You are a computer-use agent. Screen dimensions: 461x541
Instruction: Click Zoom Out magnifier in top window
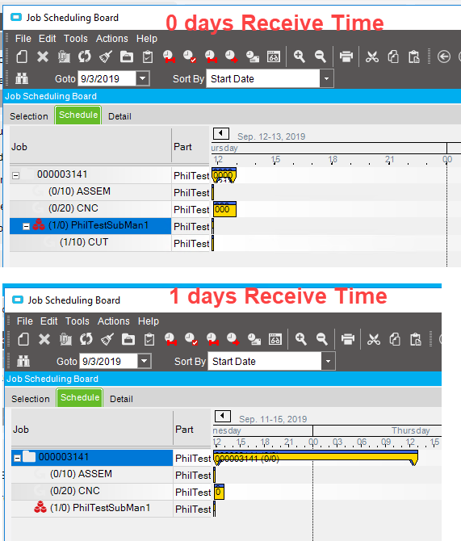click(321, 57)
